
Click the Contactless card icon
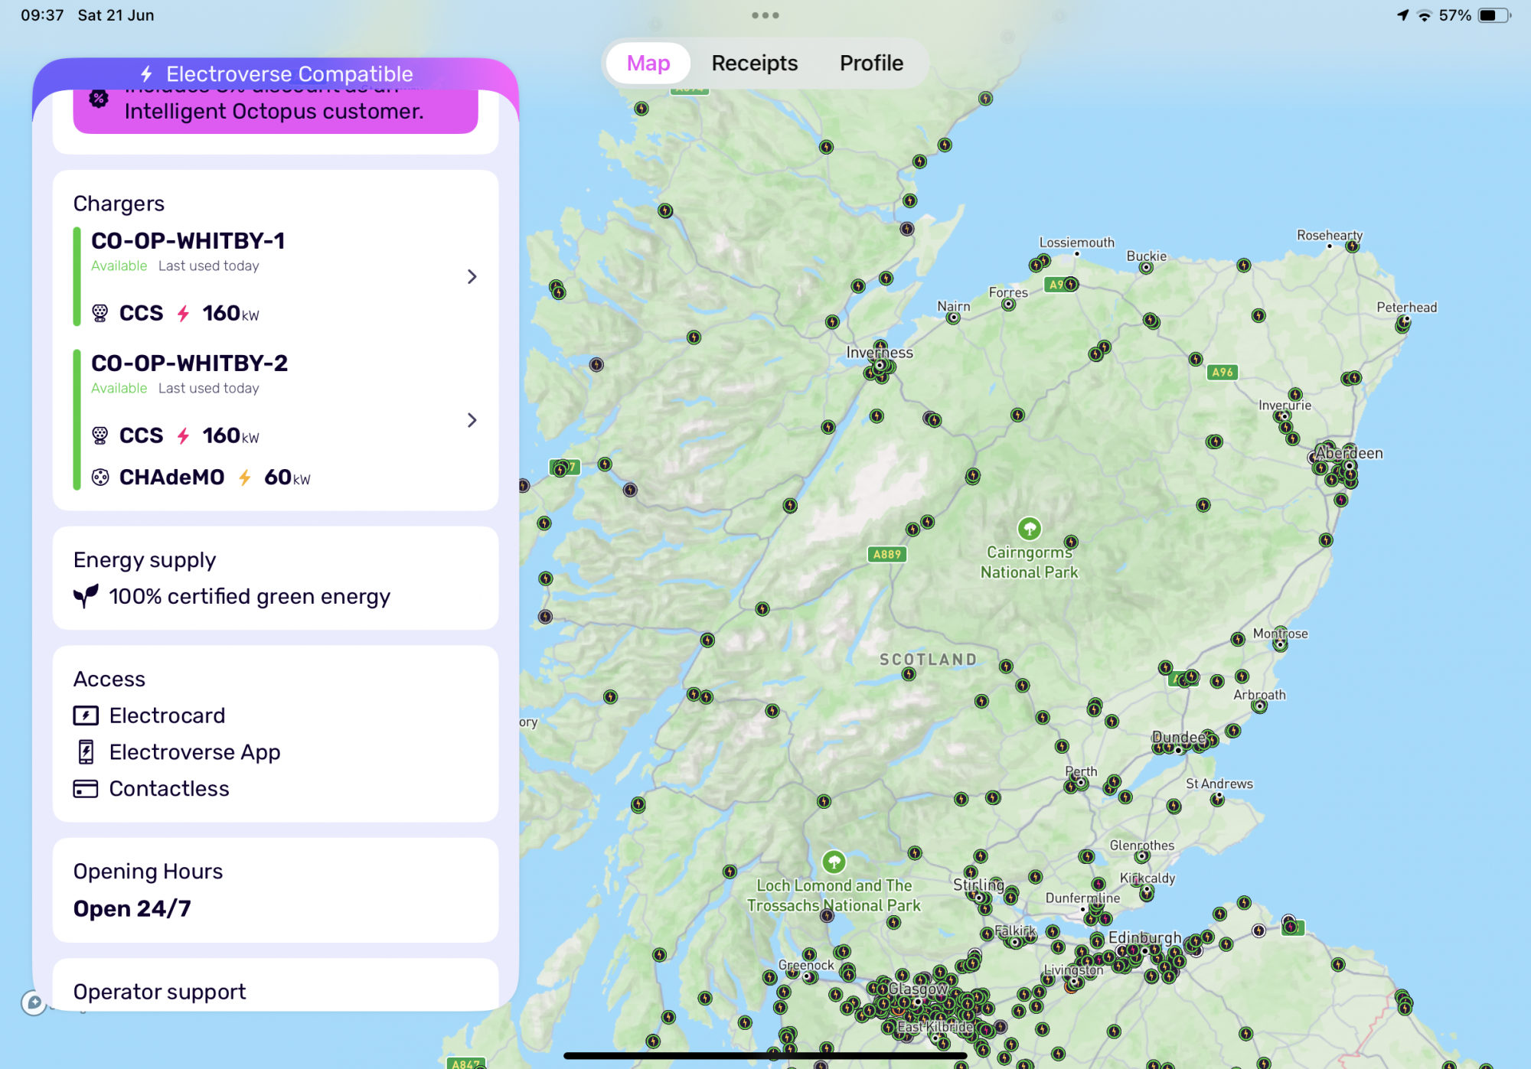tap(86, 789)
